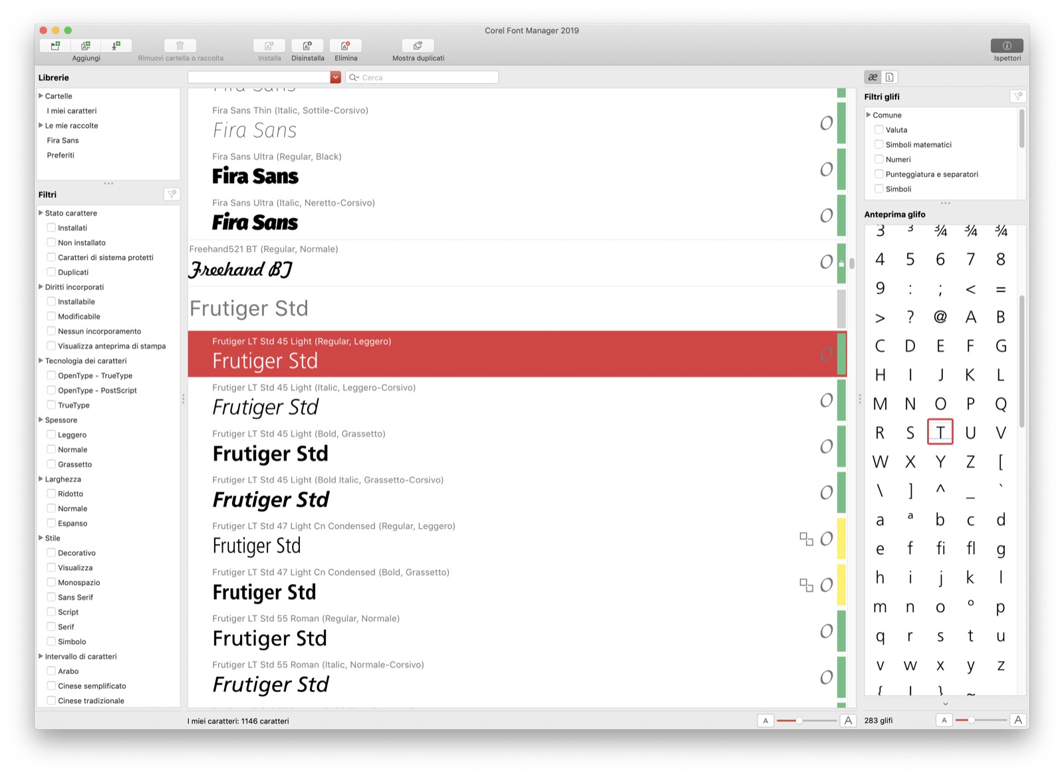Switch to the glyph (æ) inspector tab

872,77
